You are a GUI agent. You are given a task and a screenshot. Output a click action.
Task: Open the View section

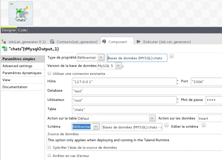pyautogui.click(x=23, y=80)
